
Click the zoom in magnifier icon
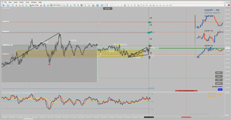coord(75,5)
